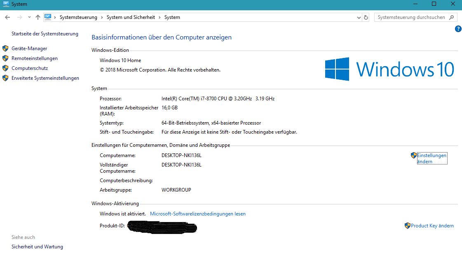Viewport: 462px width, 257px height.
Task: Read Microsoft-Softwarelizenzbedingungen lesen link
Action: pyautogui.click(x=198, y=214)
